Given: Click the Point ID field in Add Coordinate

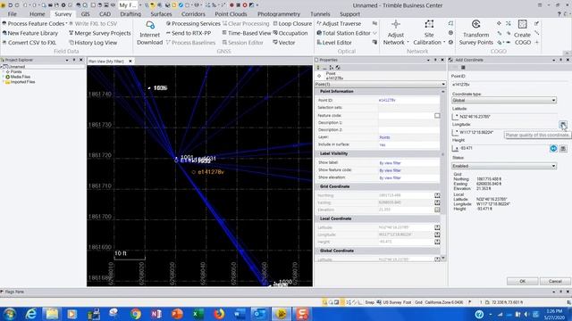Looking at the screenshot, I should [x=509, y=85].
